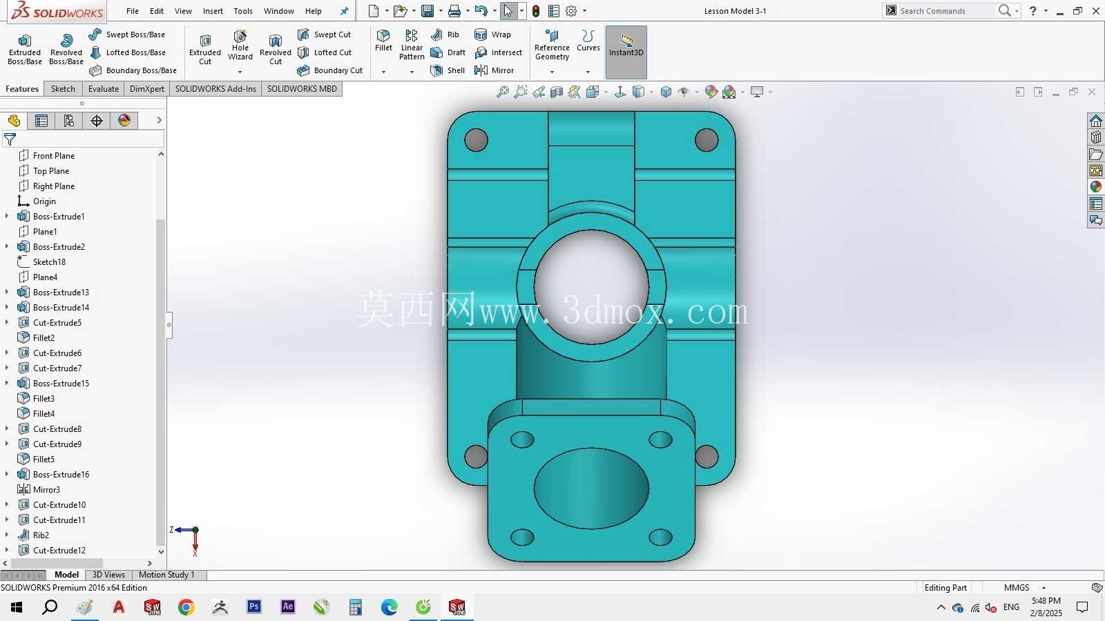
Task: Select the Linear Pattern tool
Action: coord(412,45)
